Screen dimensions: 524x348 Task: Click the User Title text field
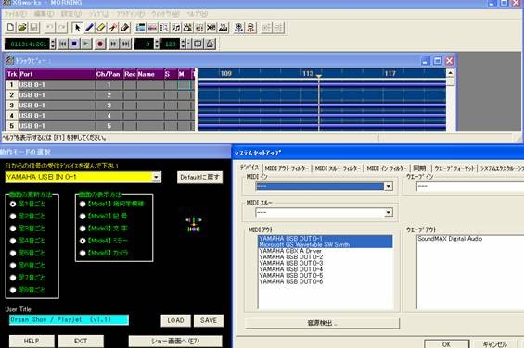[x=69, y=319]
